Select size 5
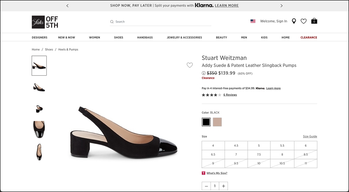Image resolution: width=349 pixels, height=192 pixels. tap(259, 146)
